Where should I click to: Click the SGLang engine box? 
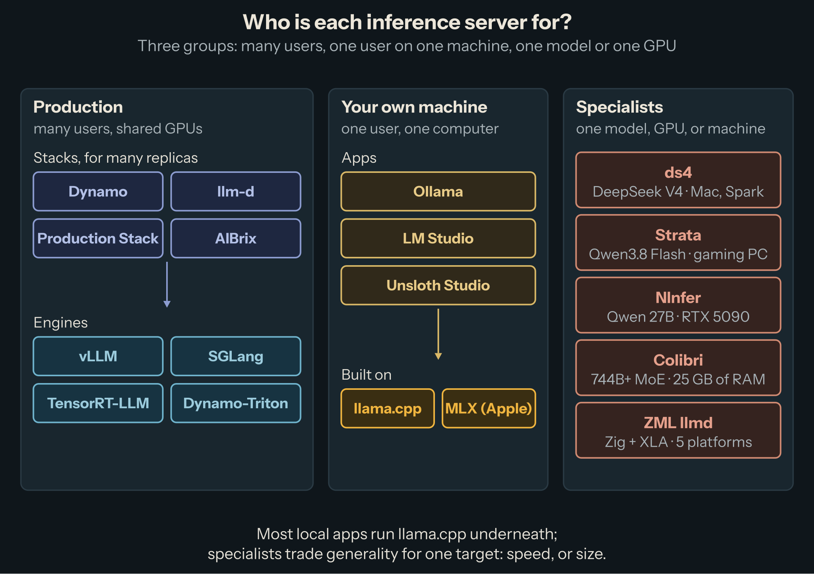pyautogui.click(x=236, y=356)
